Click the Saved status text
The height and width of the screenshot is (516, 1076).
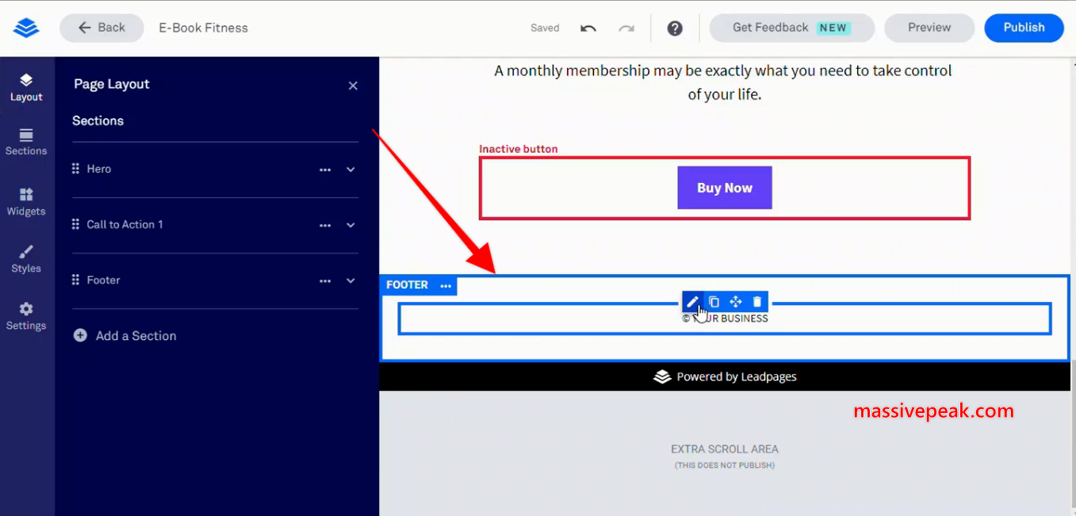point(545,28)
